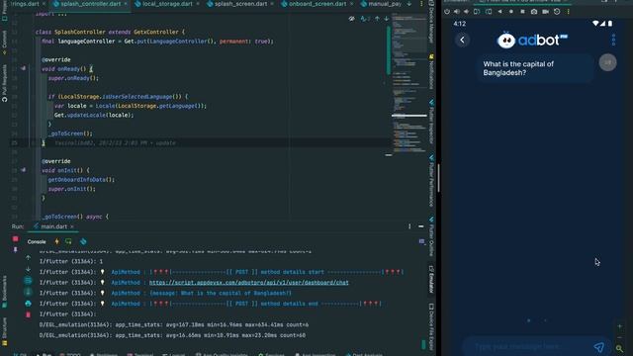The image size is (633, 356).
Task: Power button on the emulator toolbar
Action: 447,12
